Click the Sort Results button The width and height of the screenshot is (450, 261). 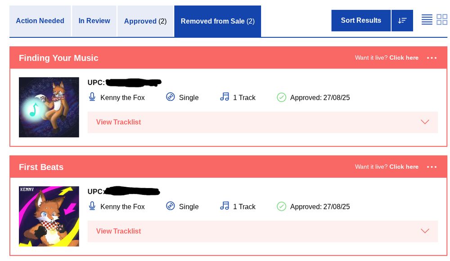(x=360, y=20)
